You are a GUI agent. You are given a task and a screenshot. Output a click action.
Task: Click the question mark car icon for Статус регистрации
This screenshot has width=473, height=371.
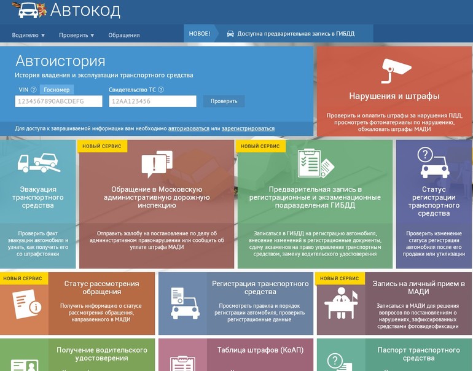tap(434, 163)
